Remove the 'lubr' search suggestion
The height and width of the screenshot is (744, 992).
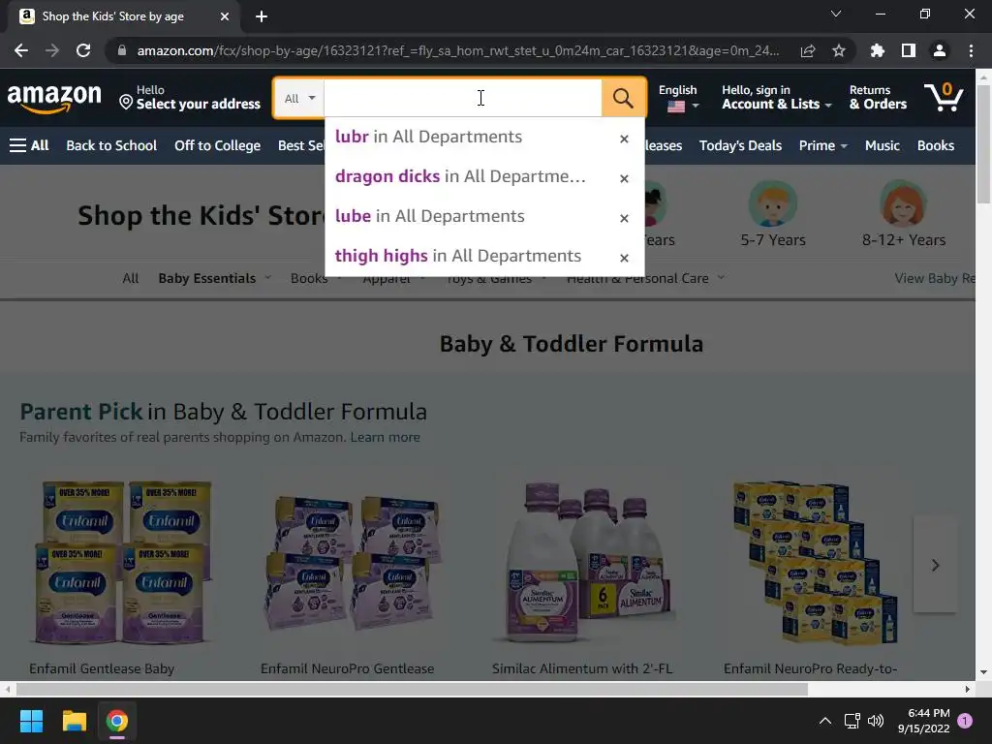click(625, 139)
